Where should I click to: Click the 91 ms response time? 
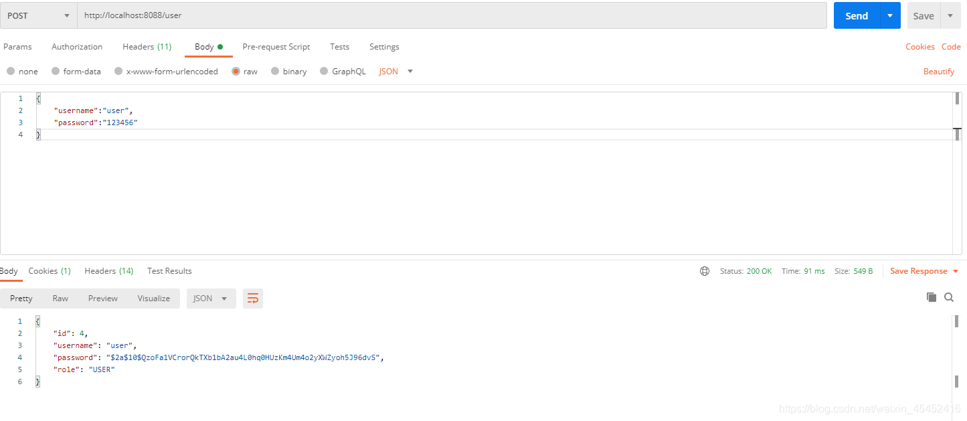[x=814, y=271]
